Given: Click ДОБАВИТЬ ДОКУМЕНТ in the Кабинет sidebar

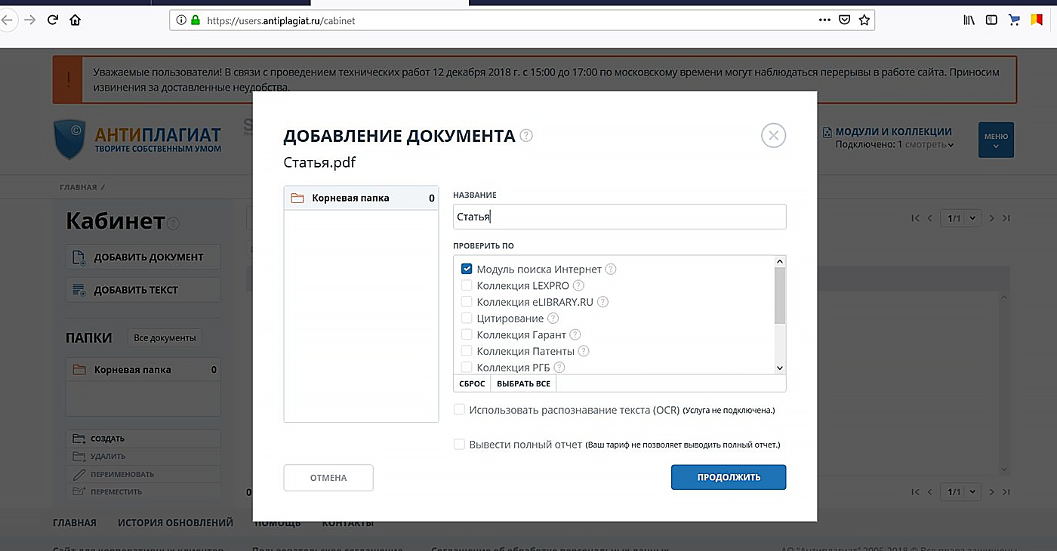Looking at the screenshot, I should pyautogui.click(x=143, y=257).
